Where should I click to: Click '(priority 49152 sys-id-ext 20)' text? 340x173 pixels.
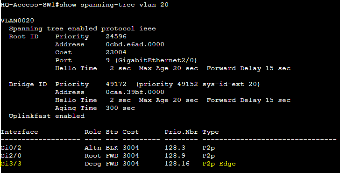[198, 84]
